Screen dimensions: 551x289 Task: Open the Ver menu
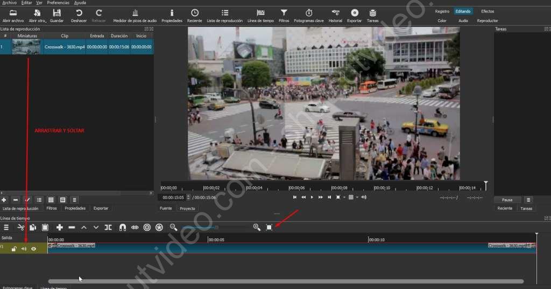coord(39,3)
